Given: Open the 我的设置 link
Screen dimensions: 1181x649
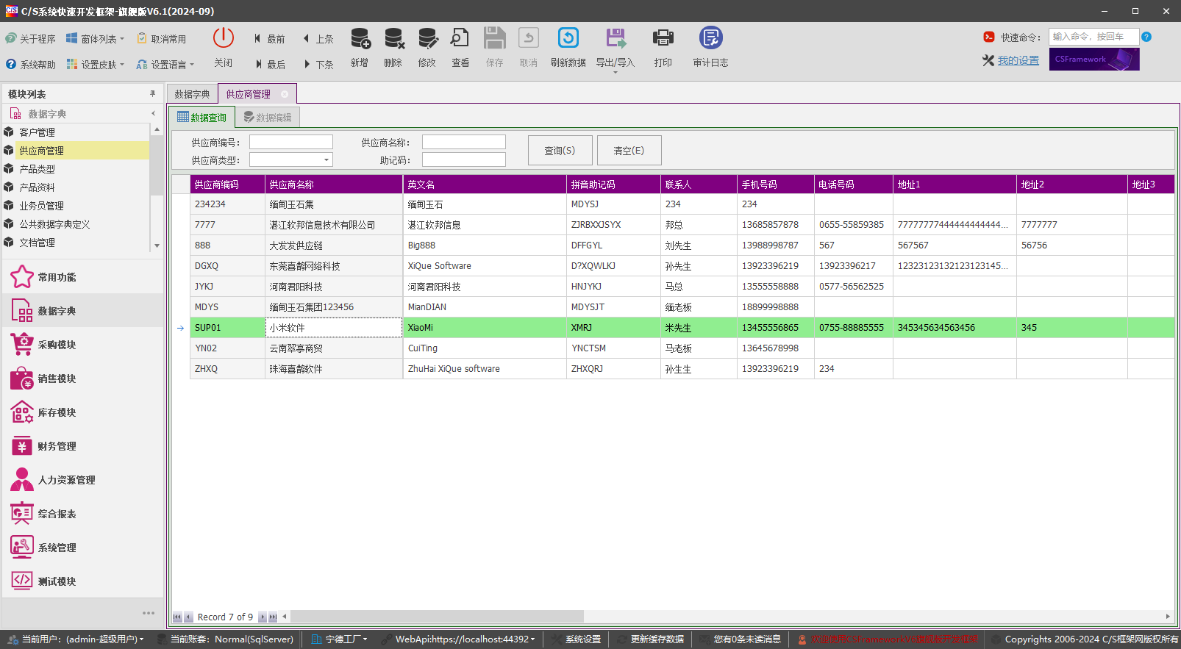Looking at the screenshot, I should (1018, 60).
